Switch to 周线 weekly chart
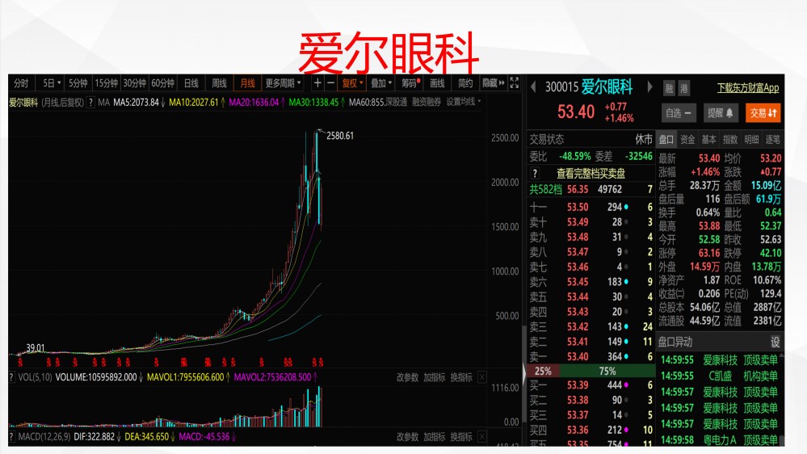 click(219, 83)
